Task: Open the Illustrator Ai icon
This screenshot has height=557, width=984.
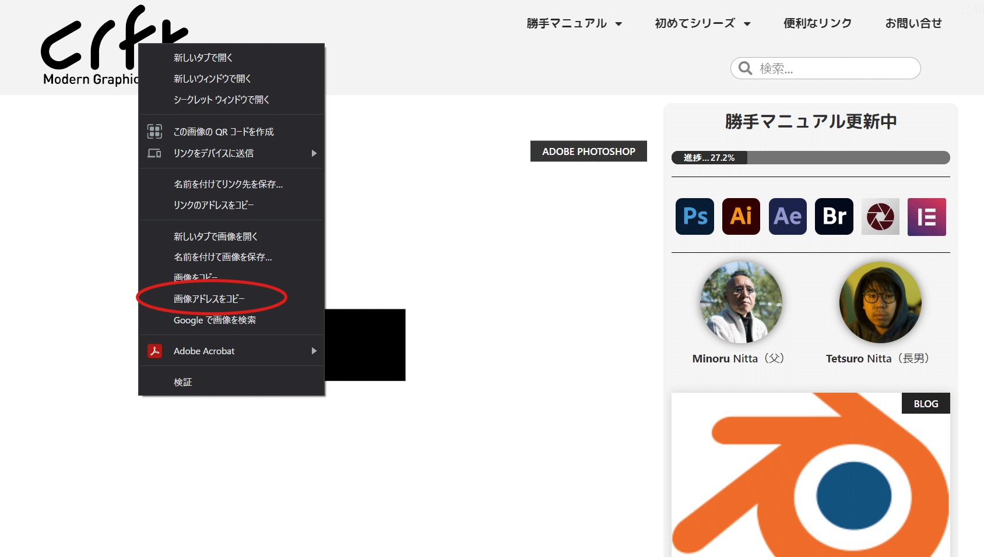Action: [x=741, y=216]
